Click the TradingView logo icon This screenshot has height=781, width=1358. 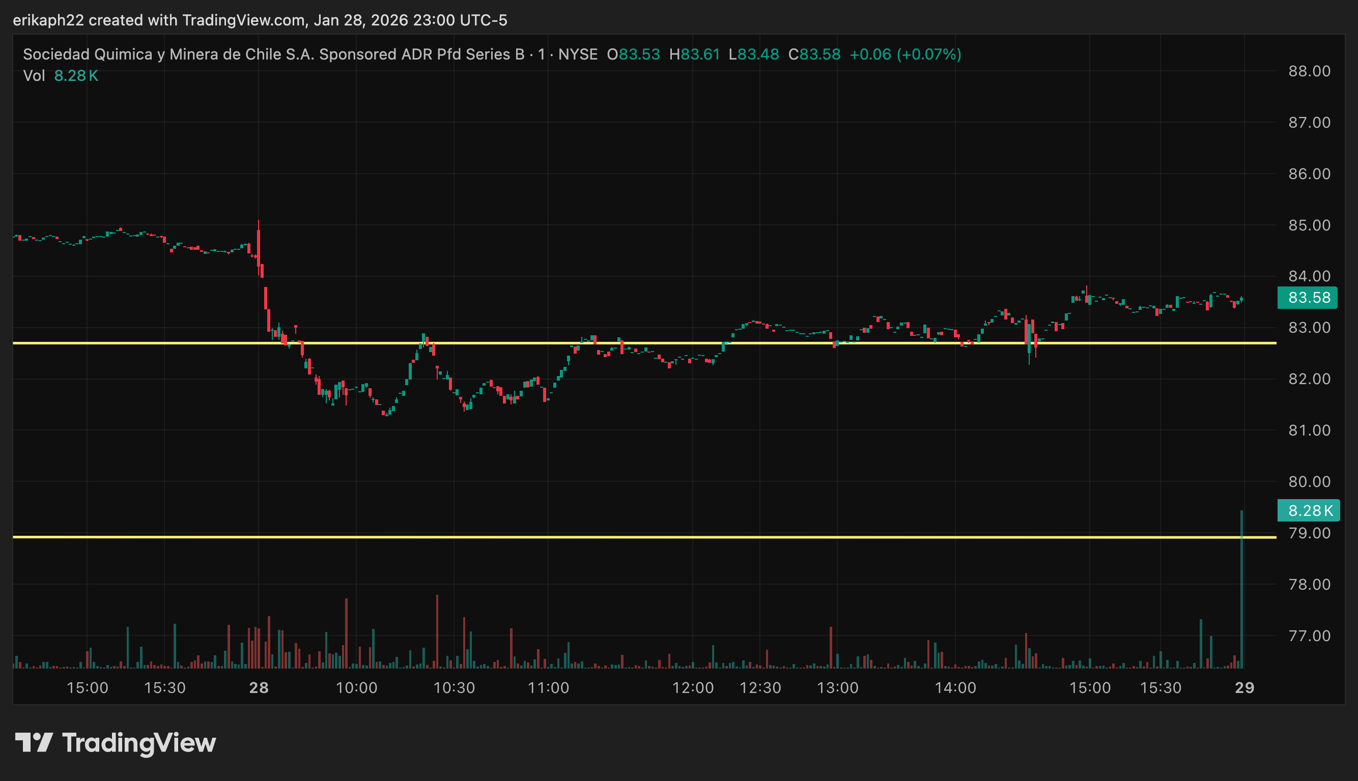pos(33,743)
